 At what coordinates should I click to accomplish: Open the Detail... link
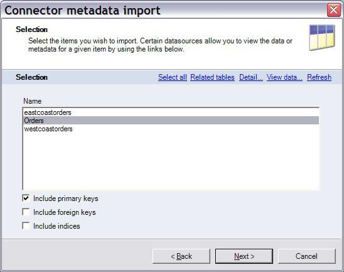click(251, 77)
